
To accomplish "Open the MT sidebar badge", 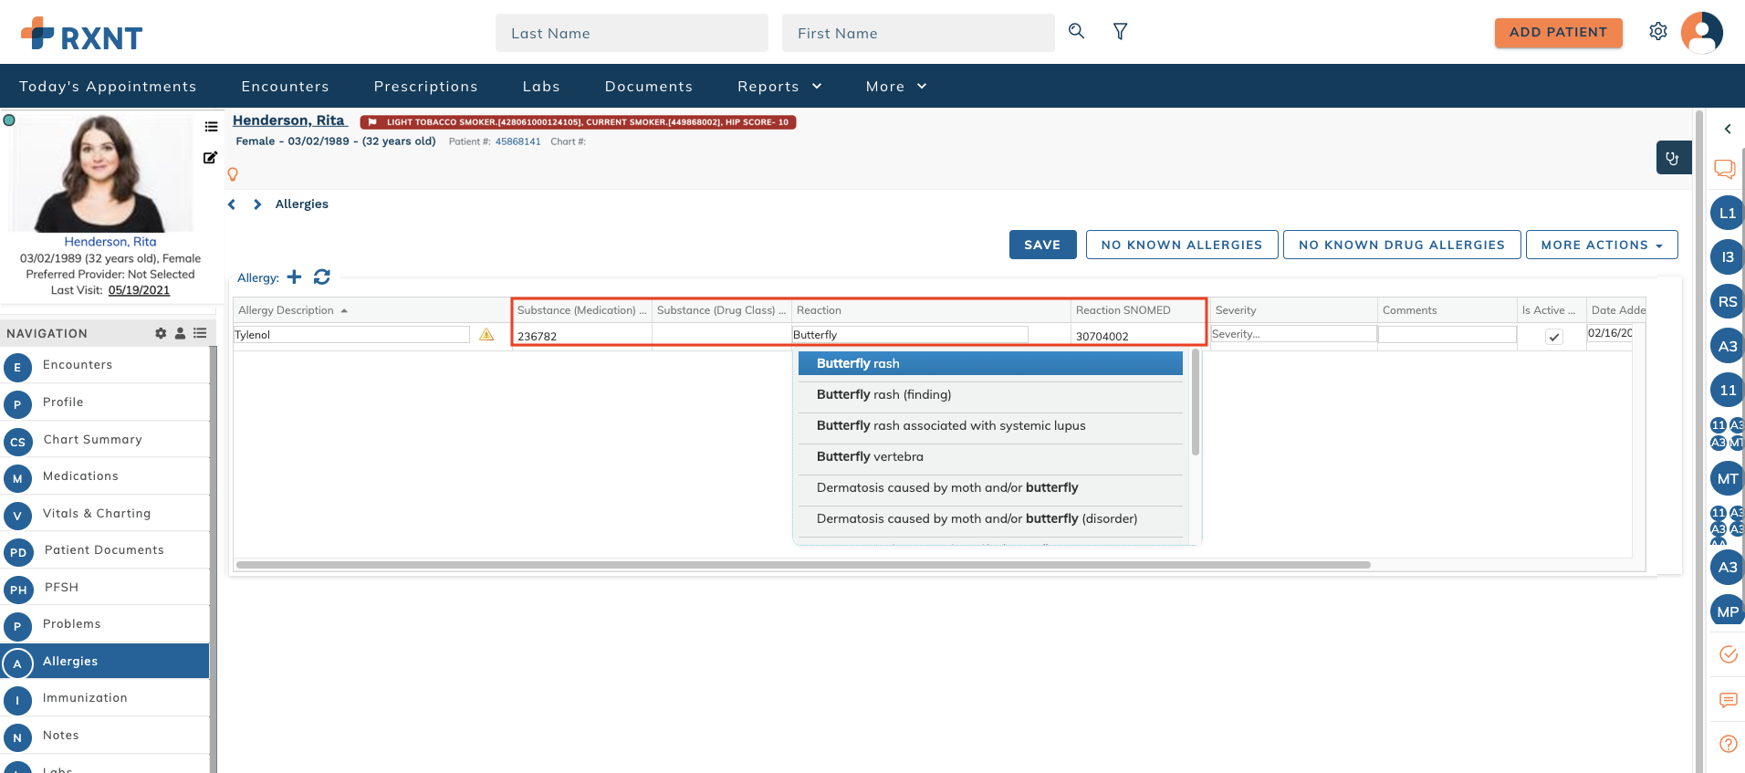I will click(1727, 478).
